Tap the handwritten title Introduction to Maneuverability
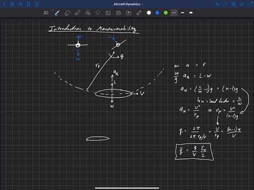 tap(94, 29)
